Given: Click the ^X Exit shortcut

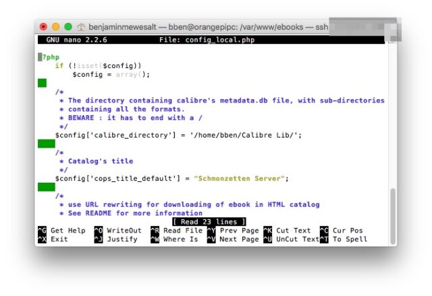Looking at the screenshot, I should pyautogui.click(x=53, y=239).
